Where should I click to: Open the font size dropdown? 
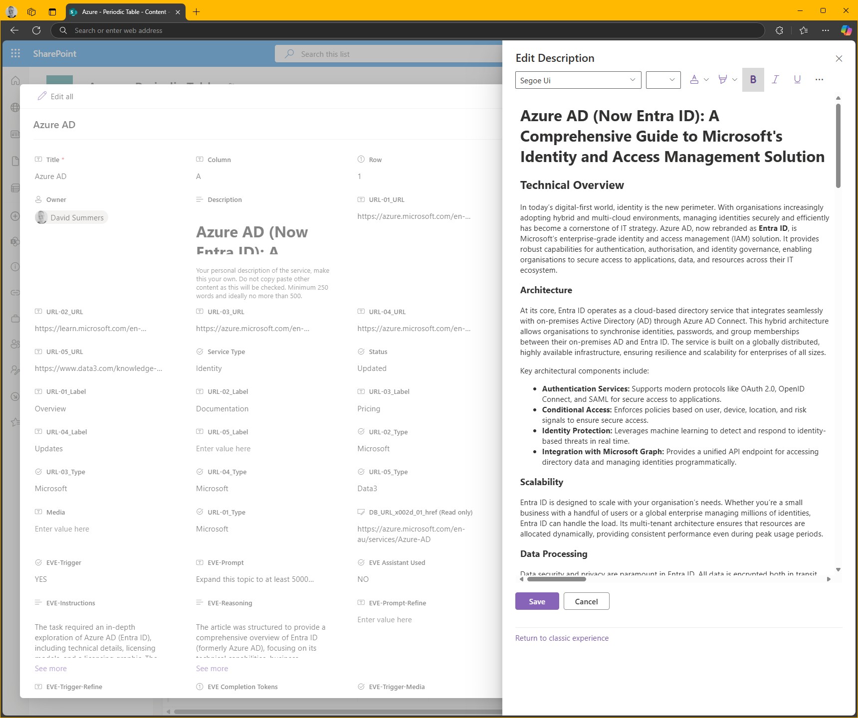663,80
